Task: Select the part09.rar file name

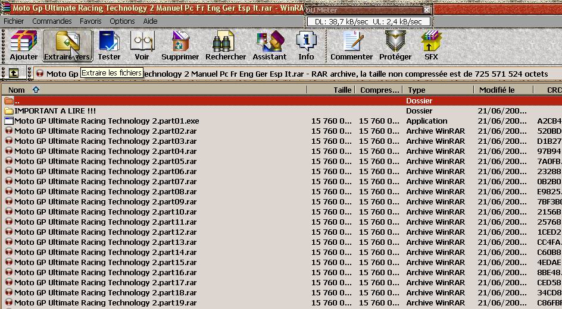Action: [x=105, y=201]
